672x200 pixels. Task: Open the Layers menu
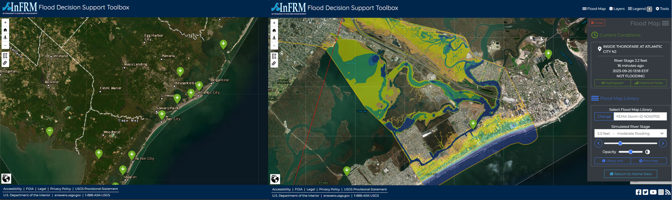click(x=617, y=9)
